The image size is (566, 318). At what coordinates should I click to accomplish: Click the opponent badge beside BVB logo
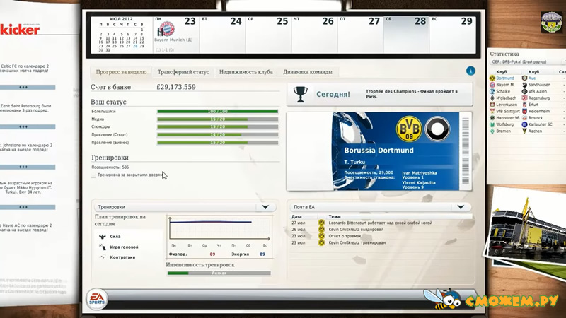pyautogui.click(x=437, y=129)
